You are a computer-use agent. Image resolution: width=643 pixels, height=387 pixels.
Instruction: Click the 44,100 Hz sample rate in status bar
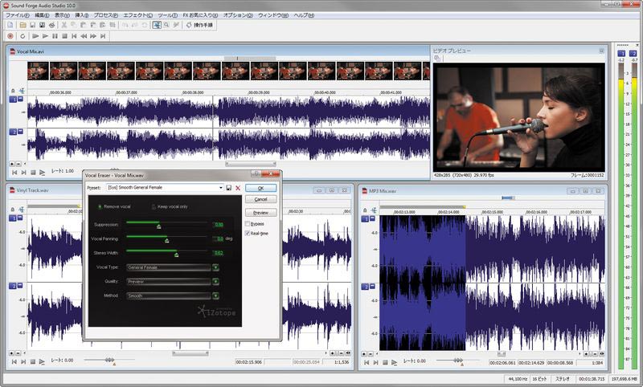coord(518,379)
